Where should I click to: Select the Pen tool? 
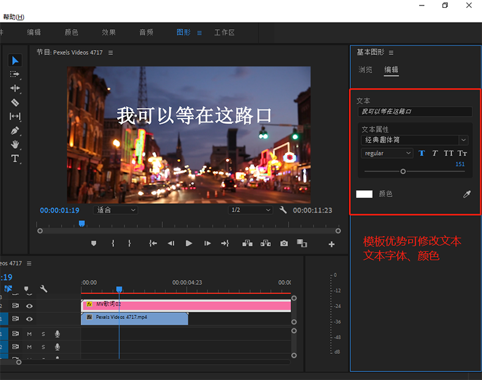15,131
